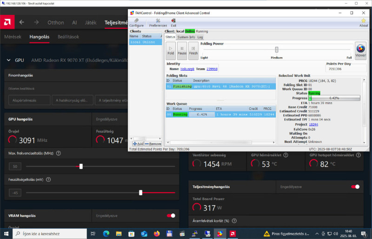The image size is (372, 239).
Task: Click the Add client button
Action: point(138,144)
